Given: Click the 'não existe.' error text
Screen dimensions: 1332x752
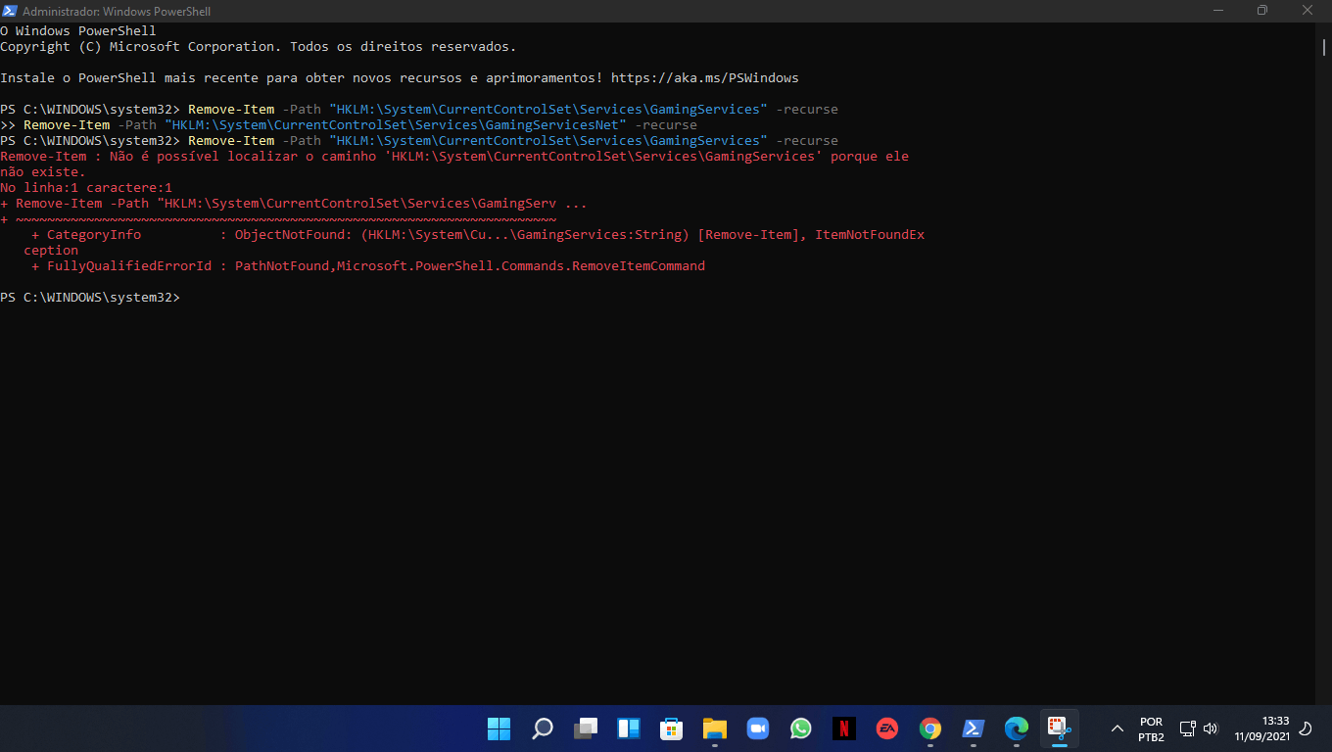Looking at the screenshot, I should click(x=43, y=171).
